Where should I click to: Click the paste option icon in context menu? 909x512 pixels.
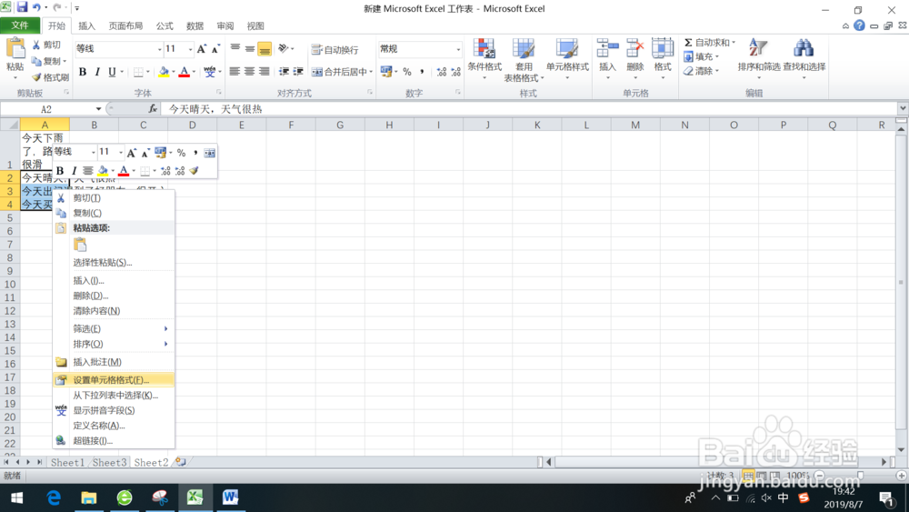pos(81,245)
